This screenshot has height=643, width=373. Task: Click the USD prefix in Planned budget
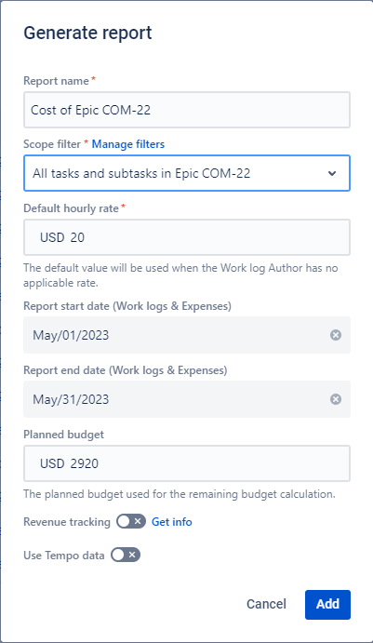(x=52, y=463)
